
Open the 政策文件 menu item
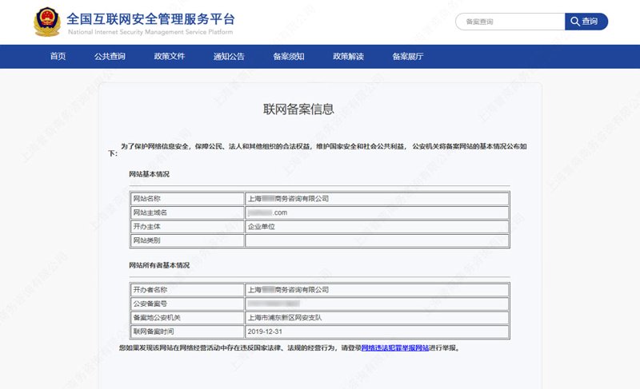click(x=170, y=56)
